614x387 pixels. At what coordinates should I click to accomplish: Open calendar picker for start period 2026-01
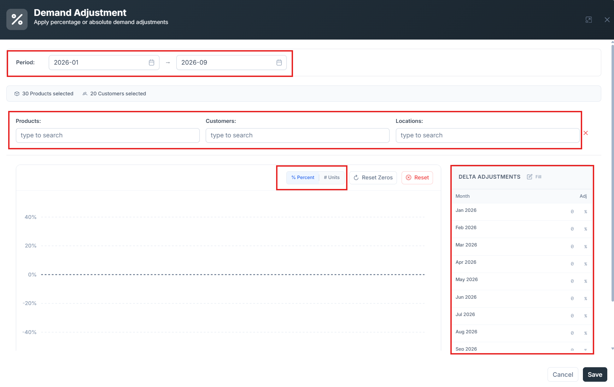[x=152, y=62]
